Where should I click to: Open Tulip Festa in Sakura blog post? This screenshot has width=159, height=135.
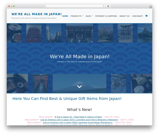click(x=78, y=117)
